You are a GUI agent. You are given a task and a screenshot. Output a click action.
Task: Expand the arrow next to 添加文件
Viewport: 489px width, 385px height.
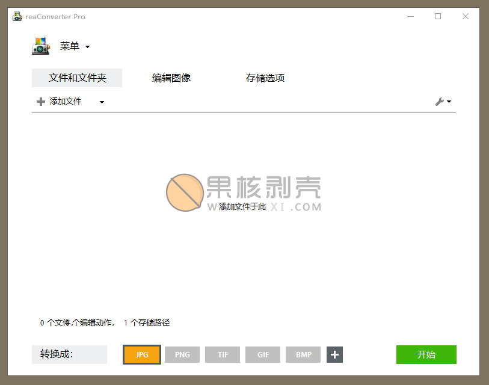click(102, 102)
